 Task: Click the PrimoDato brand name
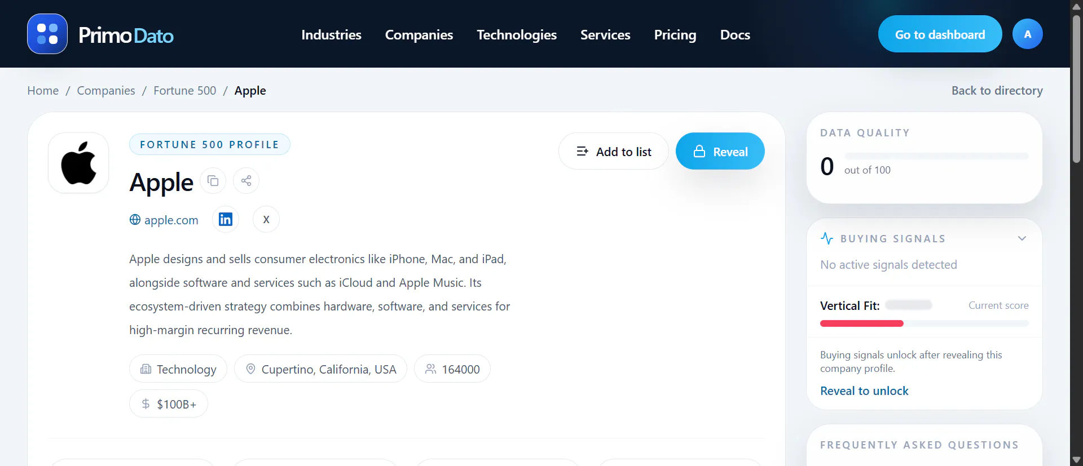[126, 35]
